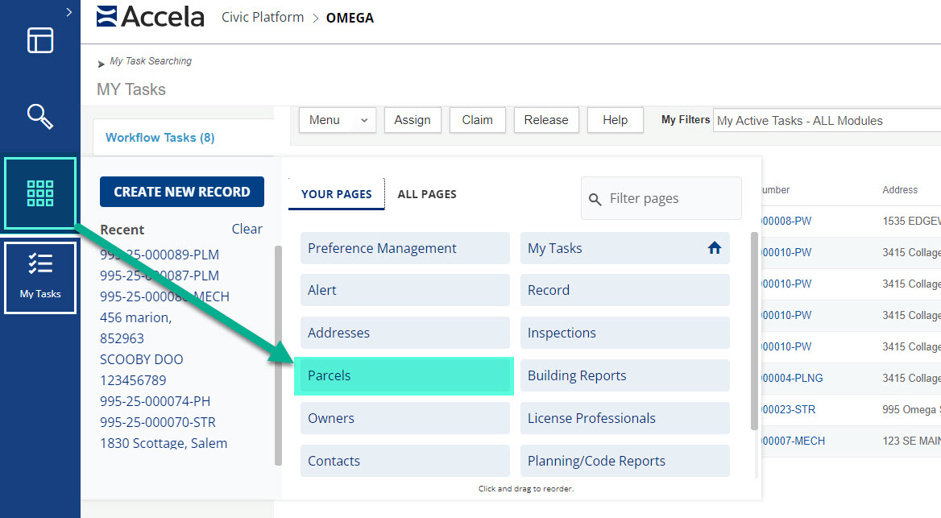The width and height of the screenshot is (941, 518).
Task: Open the My Filters dropdown box
Action: click(826, 121)
